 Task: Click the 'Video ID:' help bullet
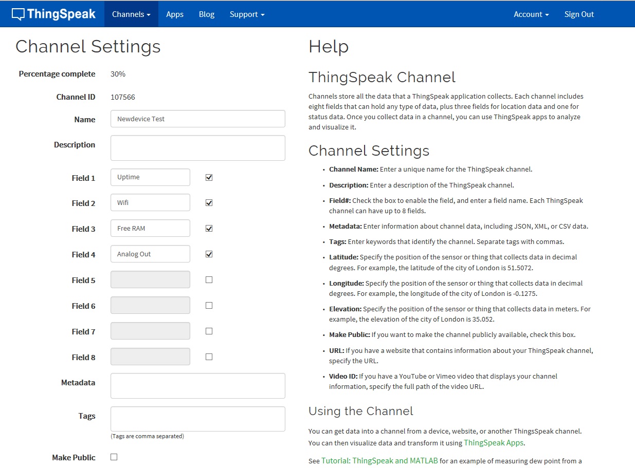tap(443, 381)
